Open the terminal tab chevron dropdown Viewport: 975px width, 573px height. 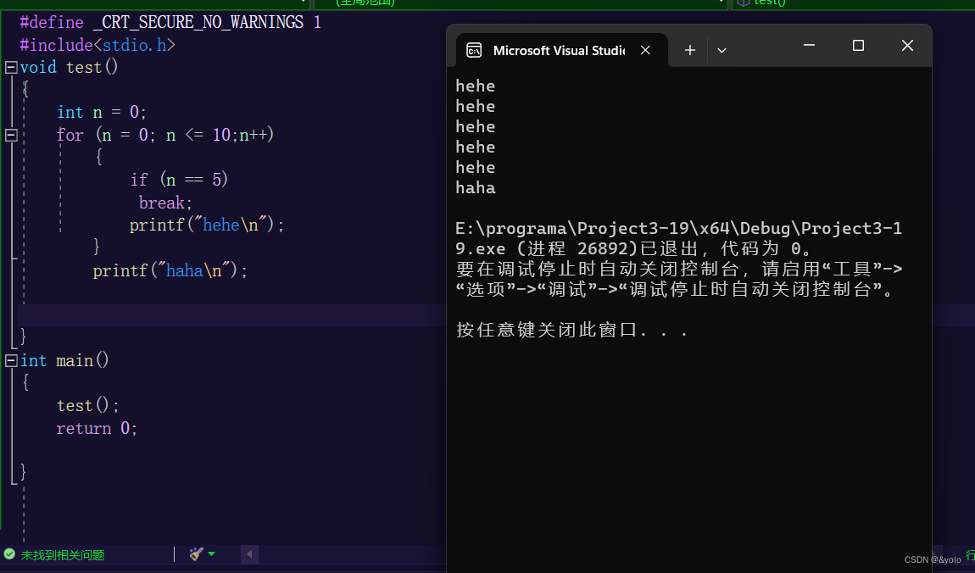coord(721,50)
